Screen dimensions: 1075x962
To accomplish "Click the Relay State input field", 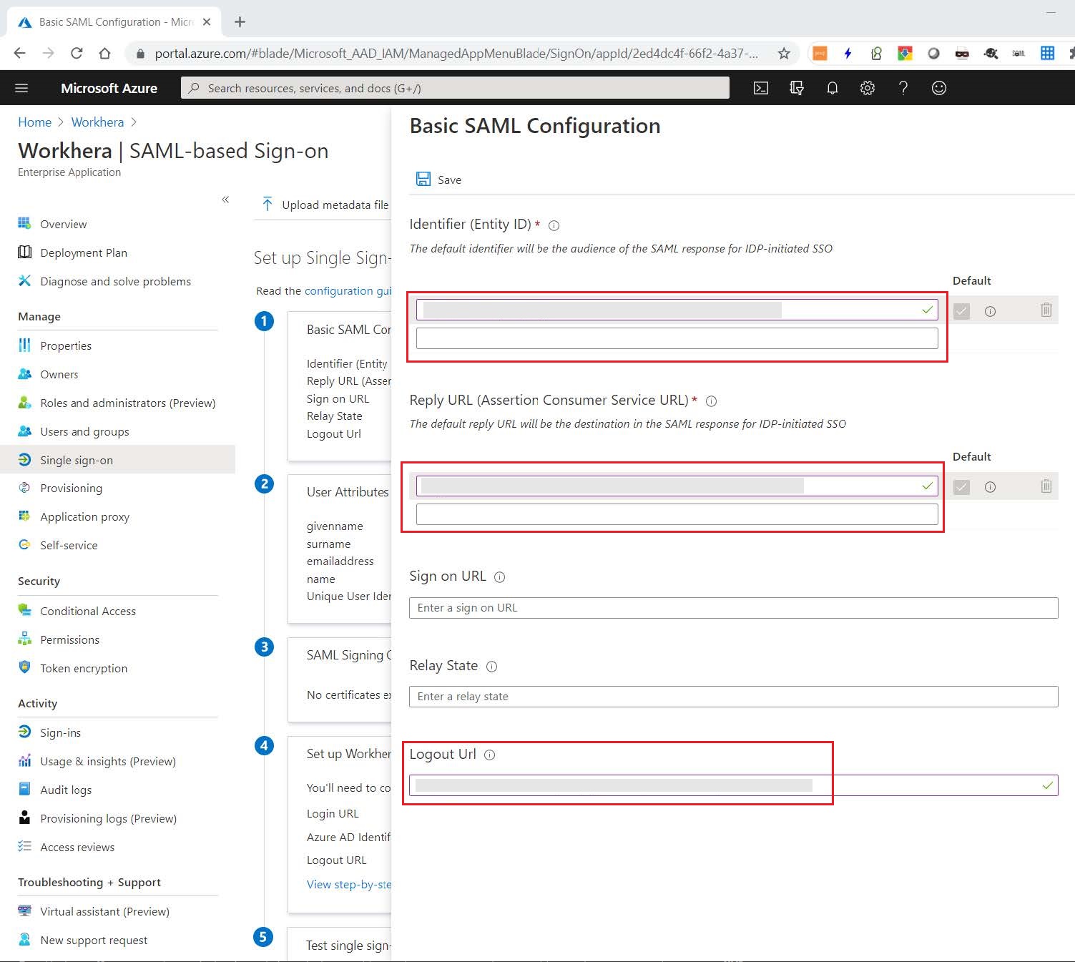I will [733, 697].
